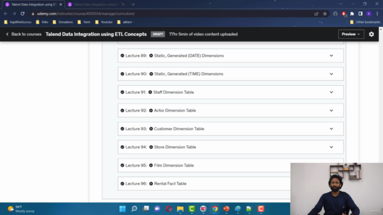
Task: Select the Film Dimension Table lecture title
Action: pyautogui.click(x=174, y=165)
